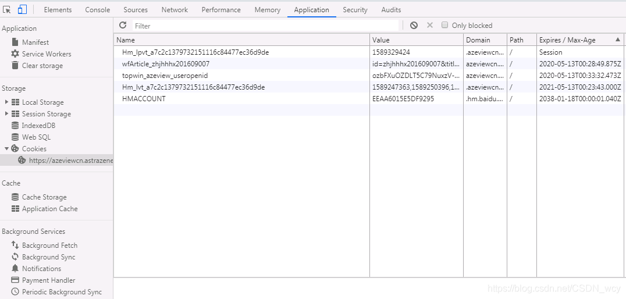Select the Hm_lvt_a7c2c1379732151116c84477ec36d9de cookie row
Image resolution: width=626 pixels, height=299 pixels.
369,87
